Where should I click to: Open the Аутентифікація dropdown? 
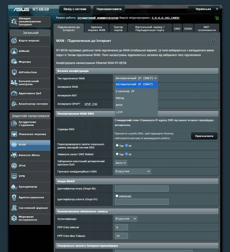click(x=126, y=219)
